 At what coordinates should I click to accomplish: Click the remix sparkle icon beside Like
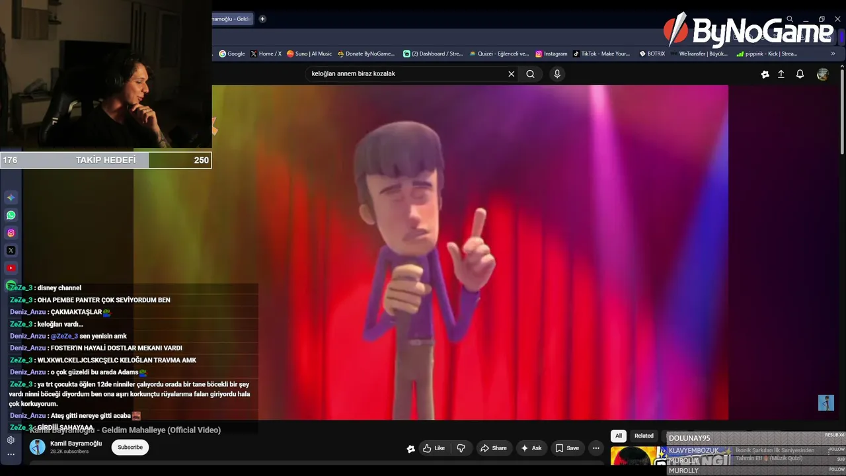tap(410, 448)
